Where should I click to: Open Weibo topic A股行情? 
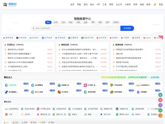tap(119, 54)
